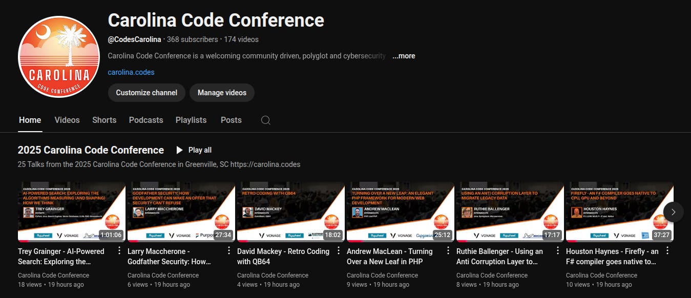The width and height of the screenshot is (691, 298).
Task: Click channel name under Ruthie Ballenger video
Action: (492, 275)
